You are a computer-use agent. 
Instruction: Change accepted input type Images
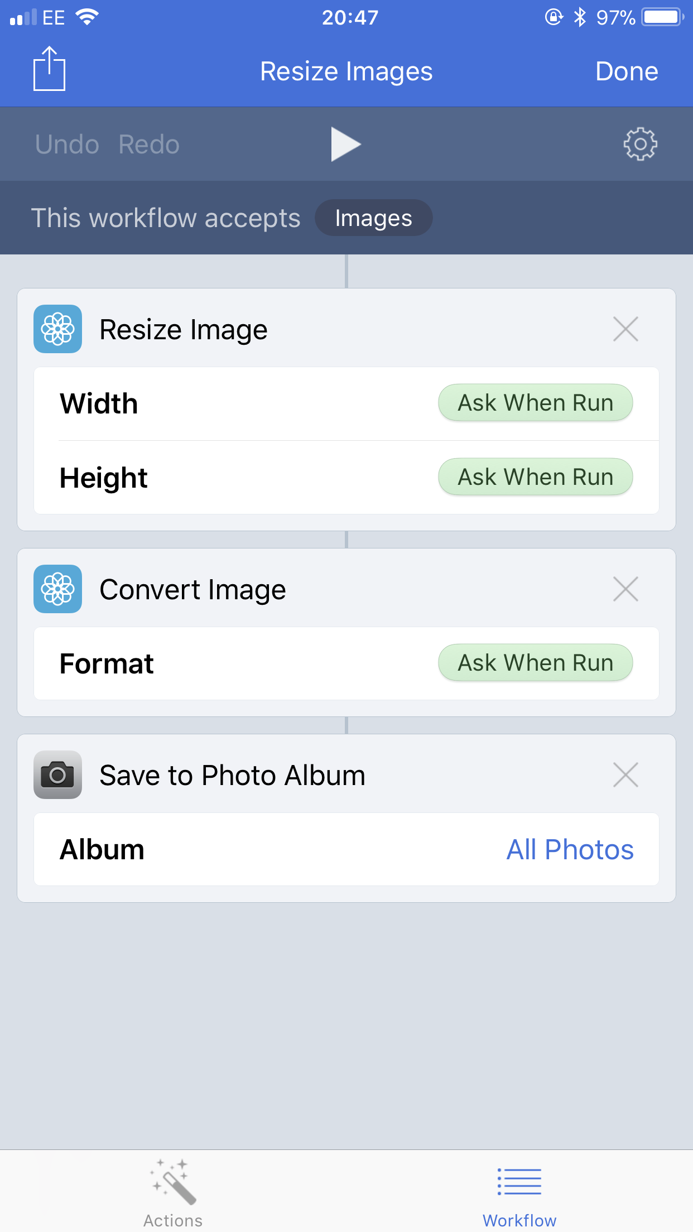[374, 218]
